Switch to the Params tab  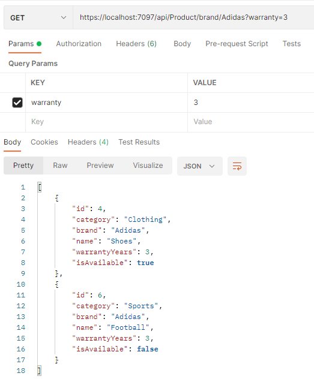(x=25, y=44)
